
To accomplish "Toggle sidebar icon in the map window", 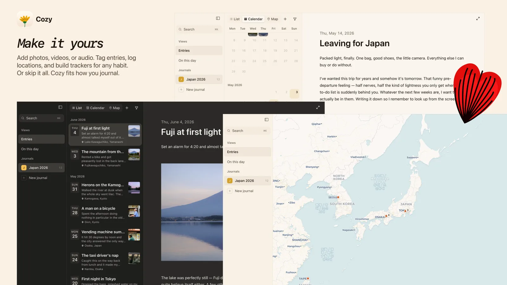I will click(x=266, y=120).
